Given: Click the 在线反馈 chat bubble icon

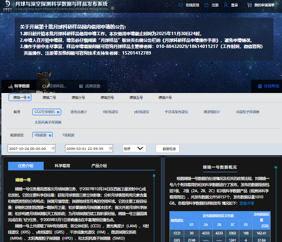Looking at the screenshot, I should click(180, 5).
